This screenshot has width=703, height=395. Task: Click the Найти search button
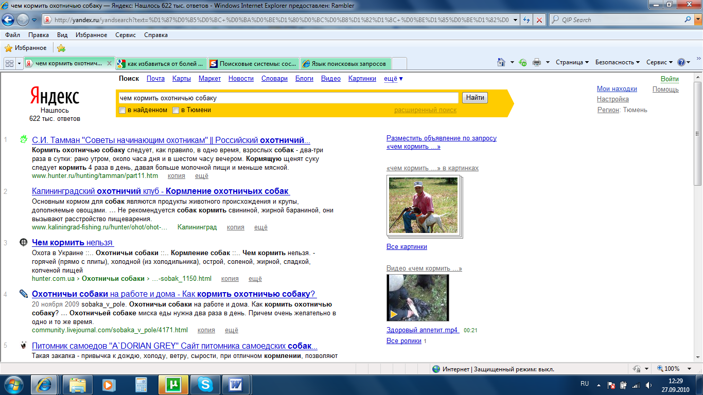coord(475,98)
